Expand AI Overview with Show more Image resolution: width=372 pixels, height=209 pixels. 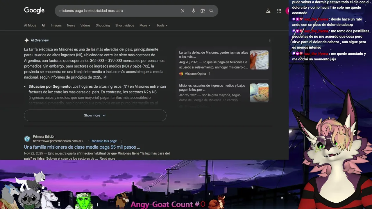[x=95, y=115]
